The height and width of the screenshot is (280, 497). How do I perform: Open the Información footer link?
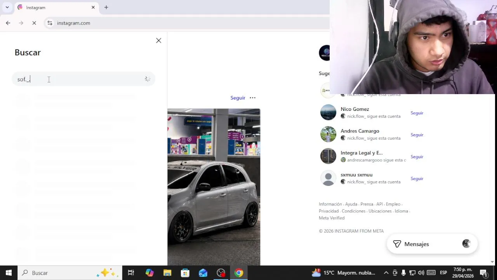330,204
